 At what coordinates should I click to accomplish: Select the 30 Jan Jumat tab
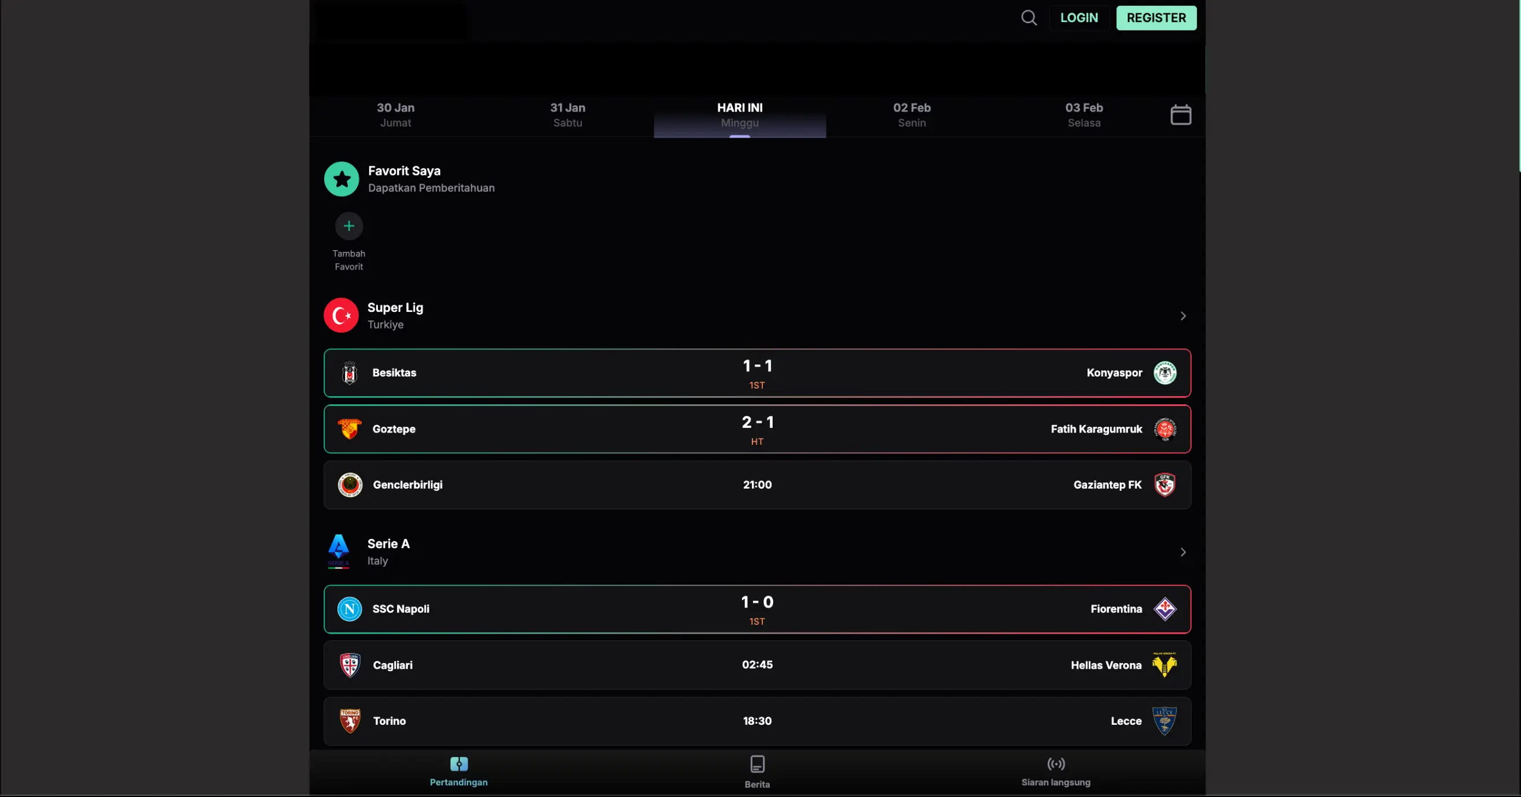[x=396, y=115]
